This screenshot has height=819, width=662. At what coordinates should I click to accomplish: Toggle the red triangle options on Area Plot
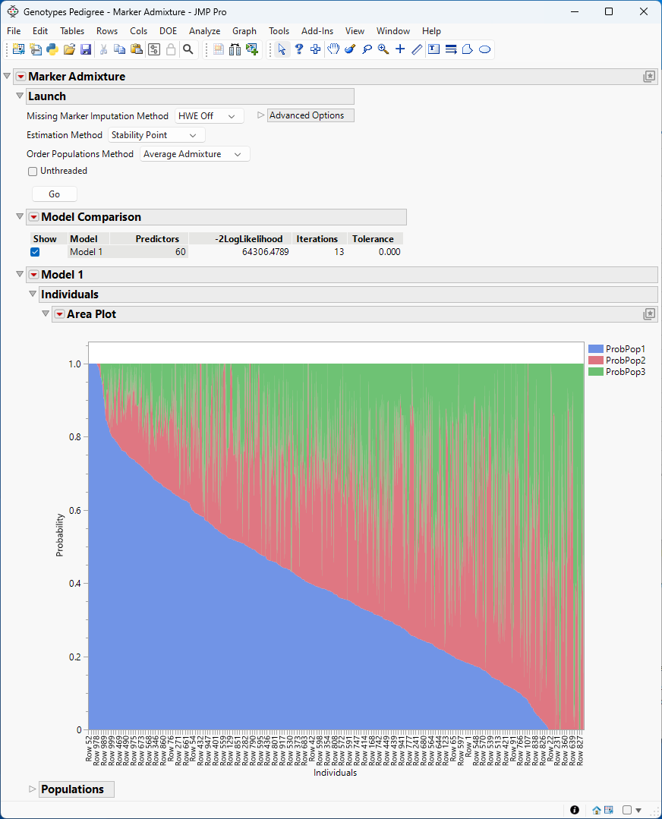point(58,313)
